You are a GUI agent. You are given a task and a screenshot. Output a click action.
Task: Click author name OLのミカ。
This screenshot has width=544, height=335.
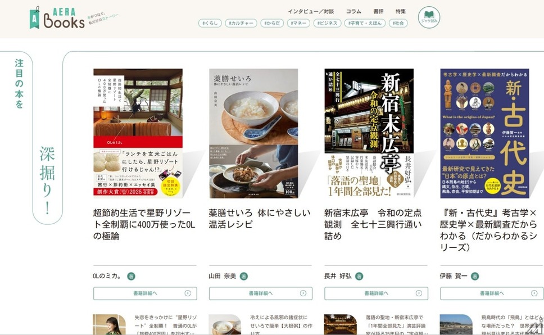coord(107,277)
